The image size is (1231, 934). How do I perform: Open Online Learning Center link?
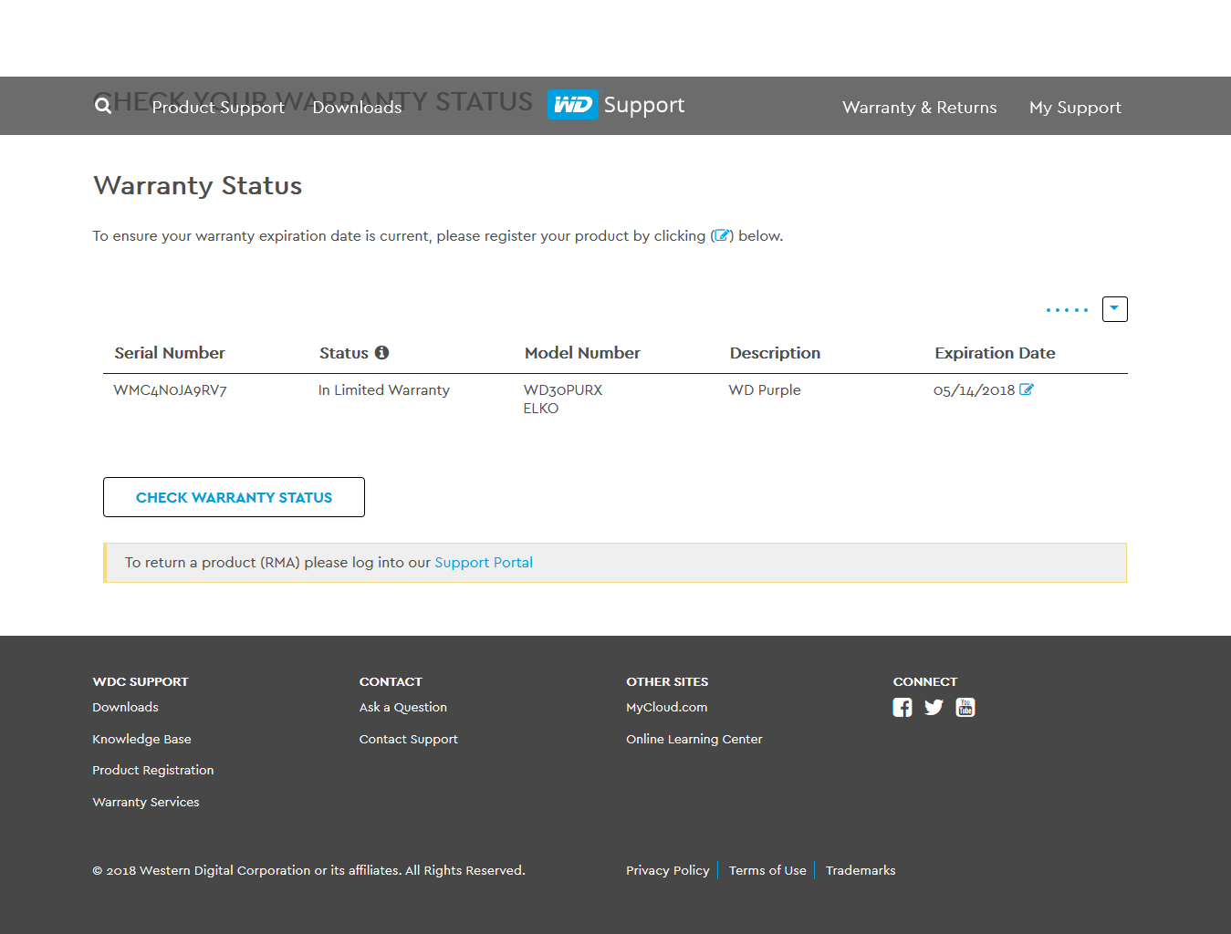click(694, 739)
